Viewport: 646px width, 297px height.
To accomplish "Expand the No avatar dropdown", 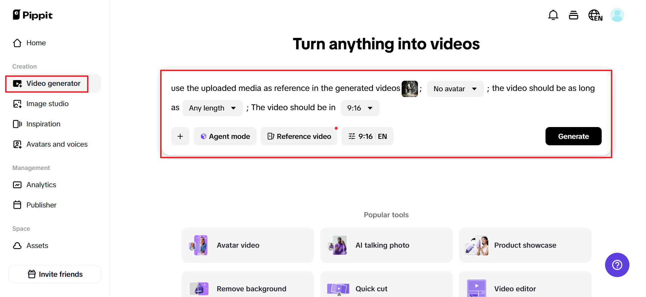I will [x=455, y=89].
